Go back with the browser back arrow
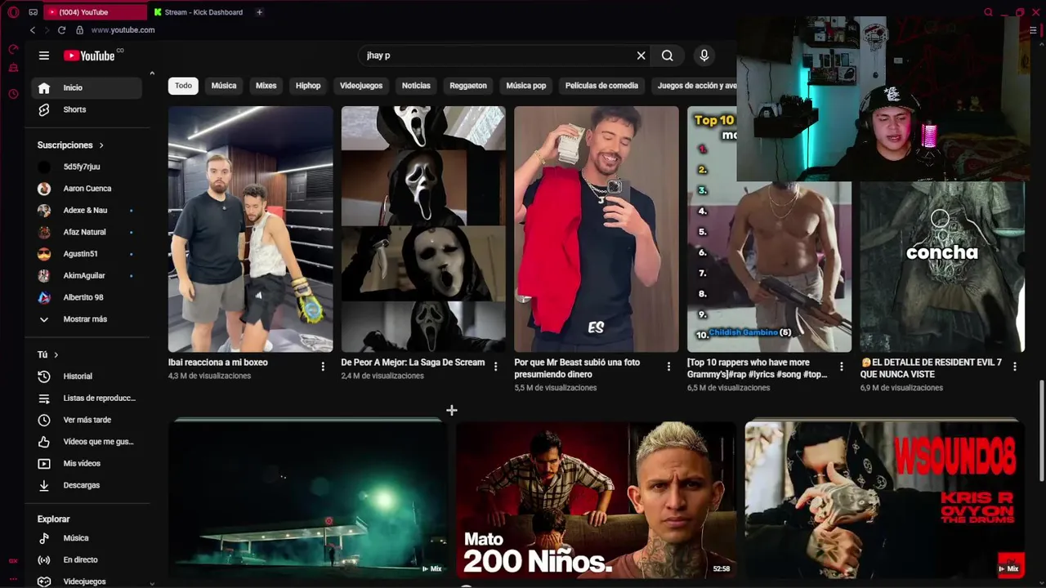The width and height of the screenshot is (1046, 588). 33,30
